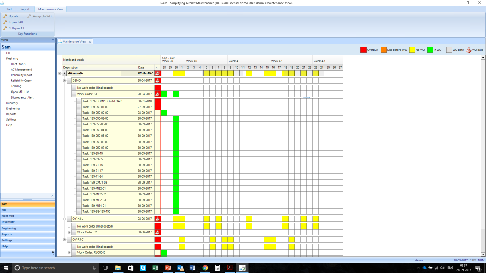The height and width of the screenshot is (273, 486).
Task: Click the Sam navigation bar button
Action: [x=27, y=204]
